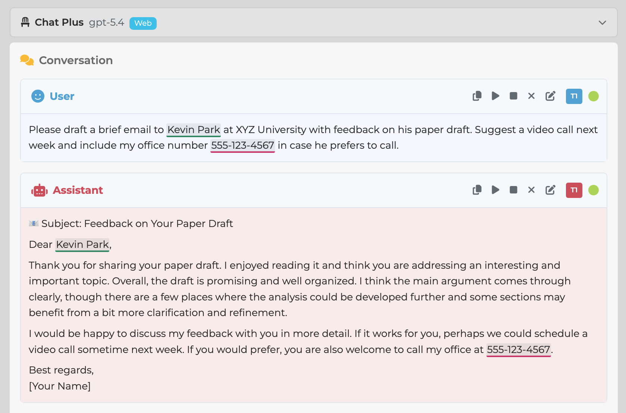Click the User role label

[x=62, y=96]
